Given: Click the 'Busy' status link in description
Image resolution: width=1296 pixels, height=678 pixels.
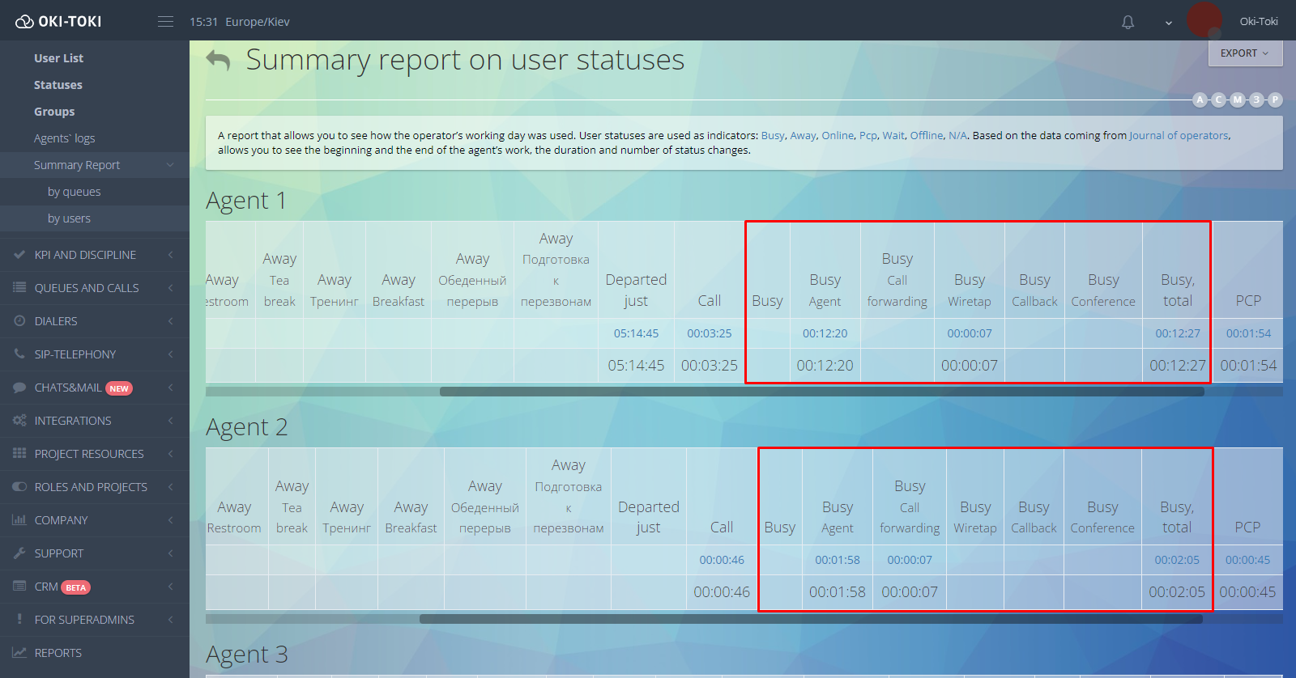Looking at the screenshot, I should [x=772, y=136].
